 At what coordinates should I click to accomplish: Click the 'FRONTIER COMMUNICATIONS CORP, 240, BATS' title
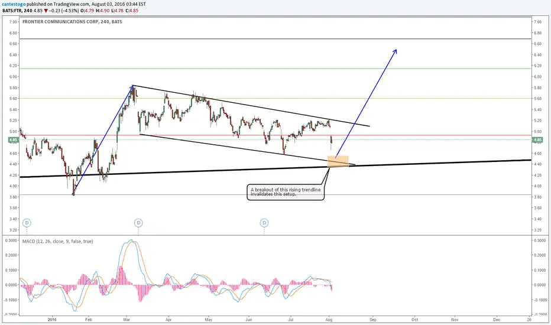(72, 22)
